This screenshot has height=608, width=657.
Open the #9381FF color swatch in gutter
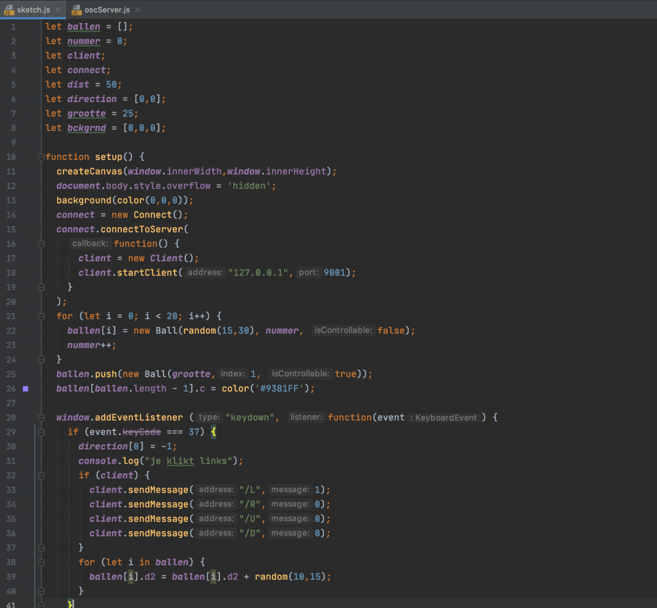(26, 388)
